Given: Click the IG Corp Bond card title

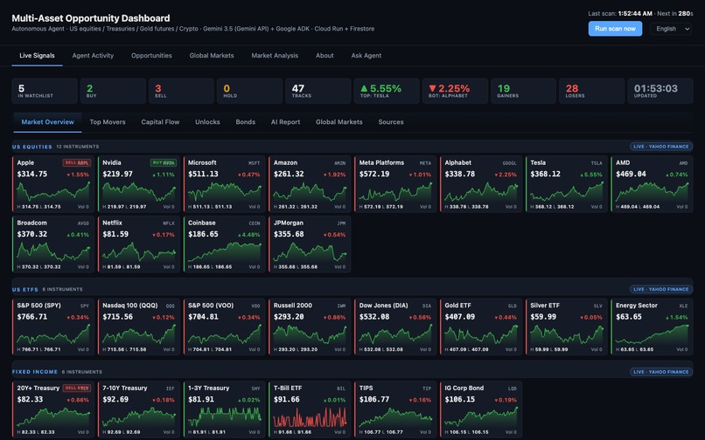Looking at the screenshot, I should point(464,388).
